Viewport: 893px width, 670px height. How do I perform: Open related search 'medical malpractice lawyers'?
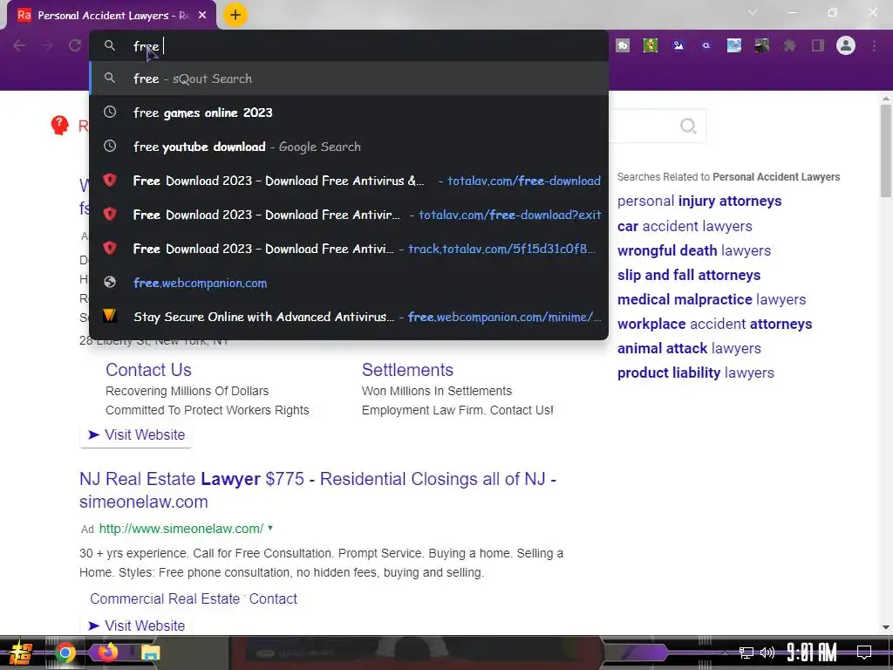click(712, 300)
